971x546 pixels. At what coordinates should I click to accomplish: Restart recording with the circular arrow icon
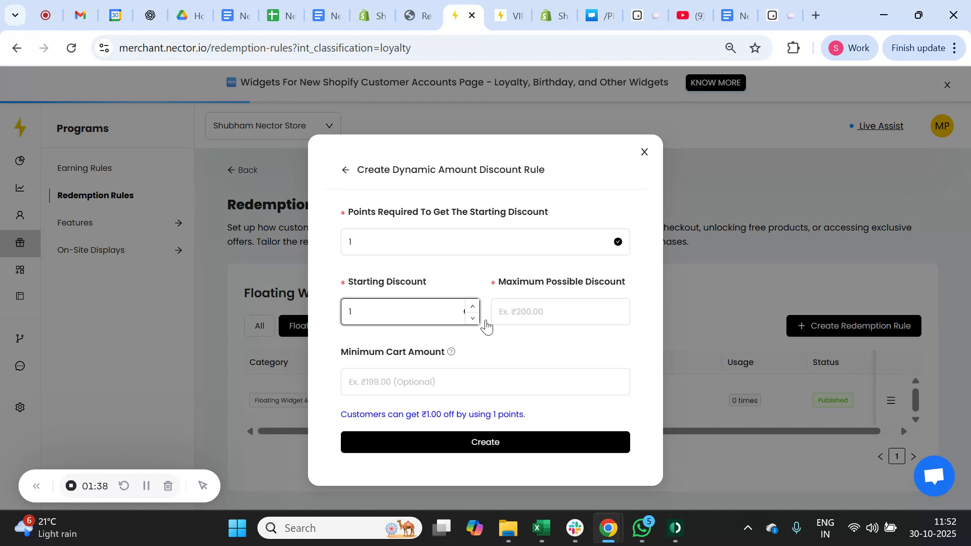(x=124, y=486)
